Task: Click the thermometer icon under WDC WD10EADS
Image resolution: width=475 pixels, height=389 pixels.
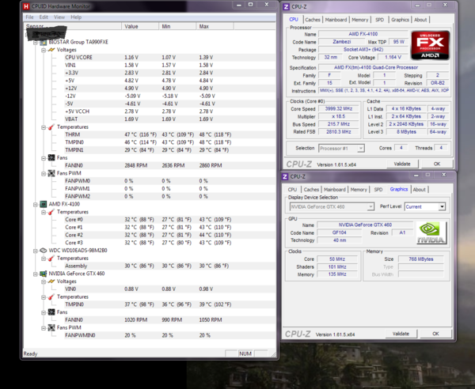Action: (51, 259)
